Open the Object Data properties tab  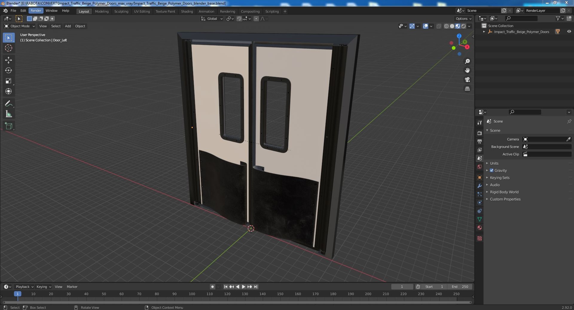480,219
